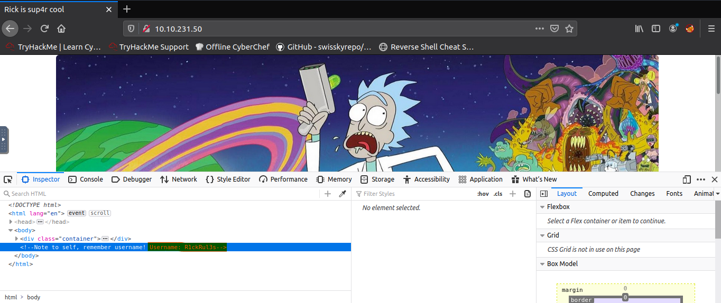Open responsive design mode icon

point(687,179)
